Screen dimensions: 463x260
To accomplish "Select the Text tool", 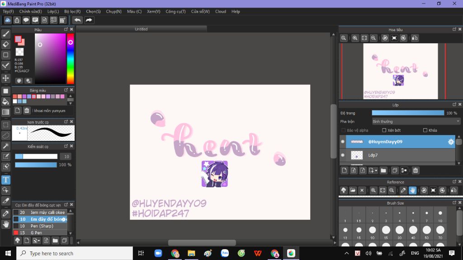I will [x=5, y=180].
